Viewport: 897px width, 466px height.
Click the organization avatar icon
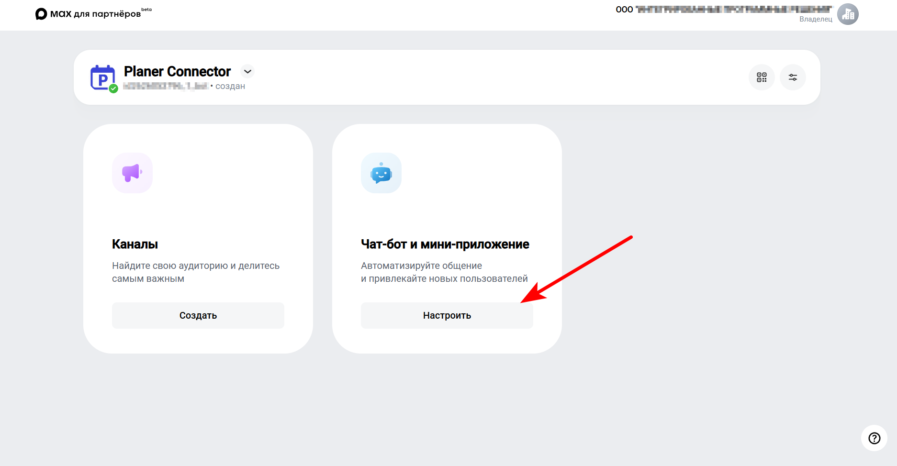tap(848, 14)
